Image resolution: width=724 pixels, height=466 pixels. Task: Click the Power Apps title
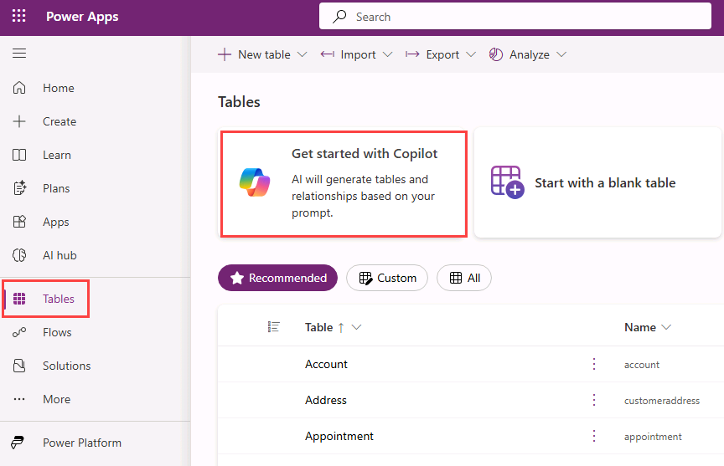82,17
